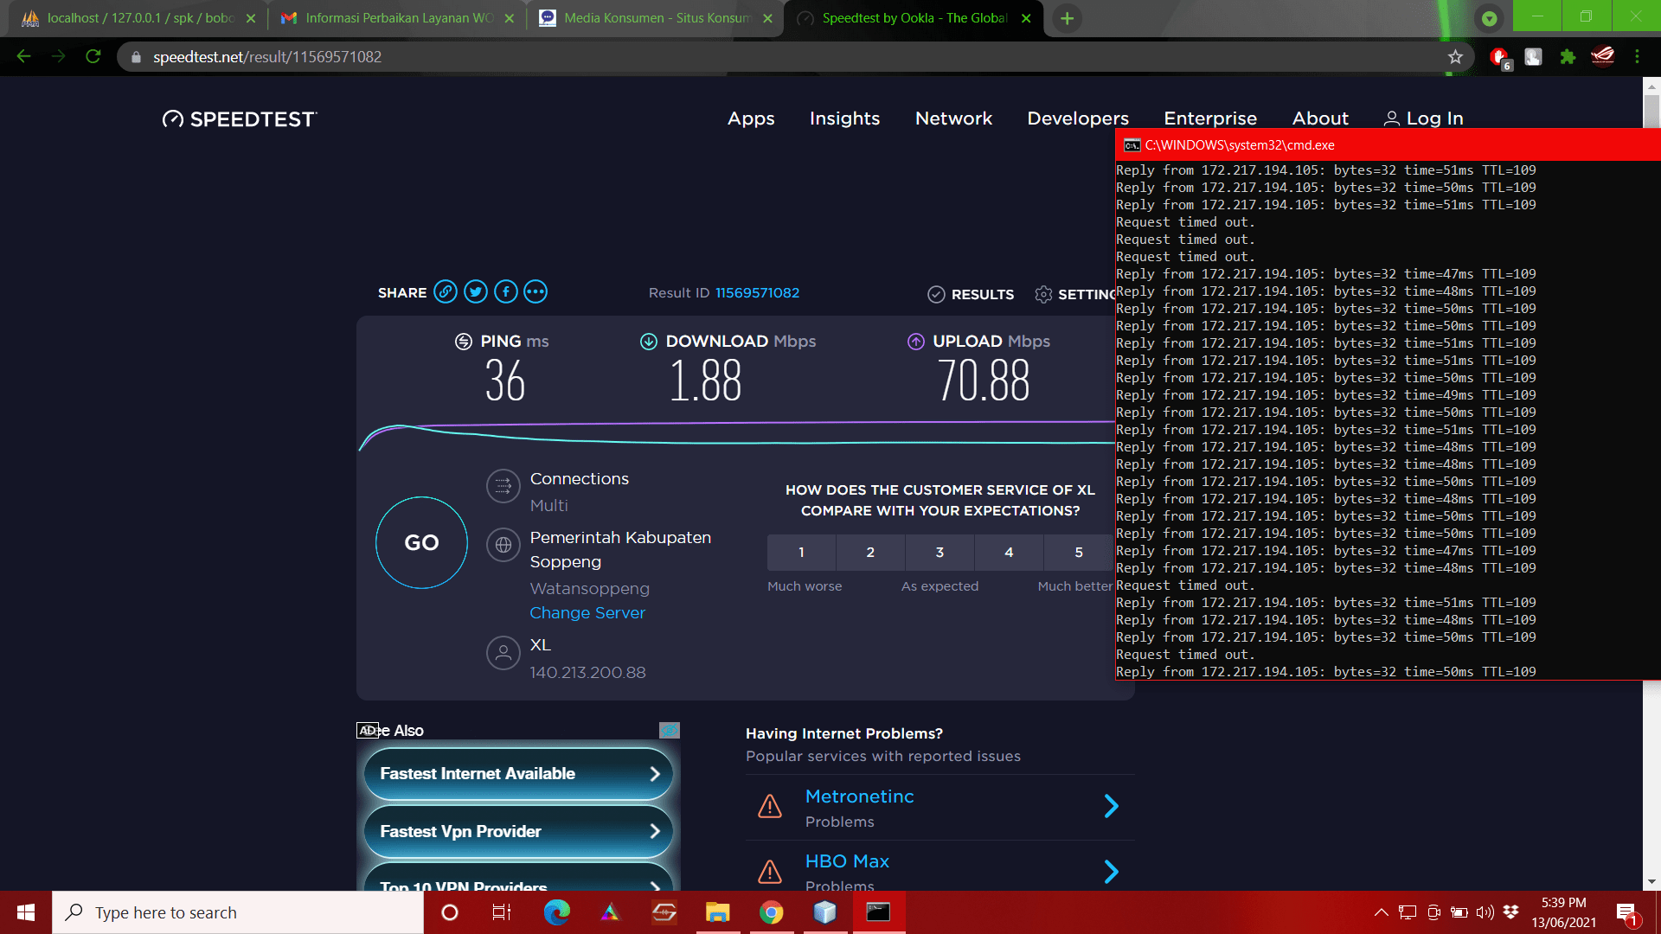The height and width of the screenshot is (934, 1661).
Task: Open Cortana circle on taskbar
Action: (450, 912)
